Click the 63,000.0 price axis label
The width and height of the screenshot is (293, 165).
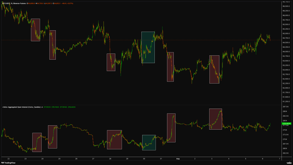point(287,70)
